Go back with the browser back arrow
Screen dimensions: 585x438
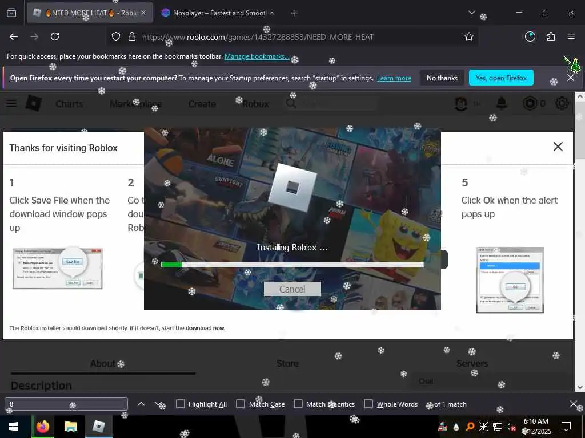[x=14, y=36]
